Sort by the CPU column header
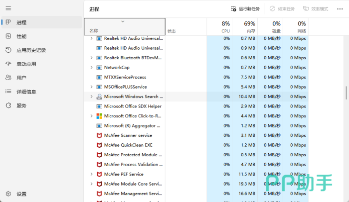The width and height of the screenshot is (349, 202). (x=219, y=27)
